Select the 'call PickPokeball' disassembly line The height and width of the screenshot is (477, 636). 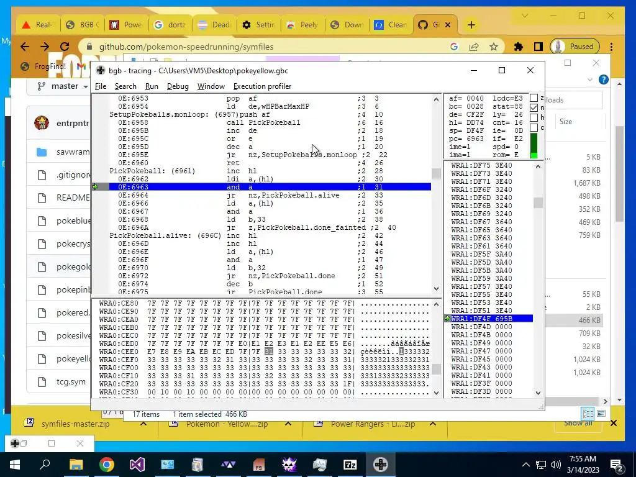coord(270,122)
